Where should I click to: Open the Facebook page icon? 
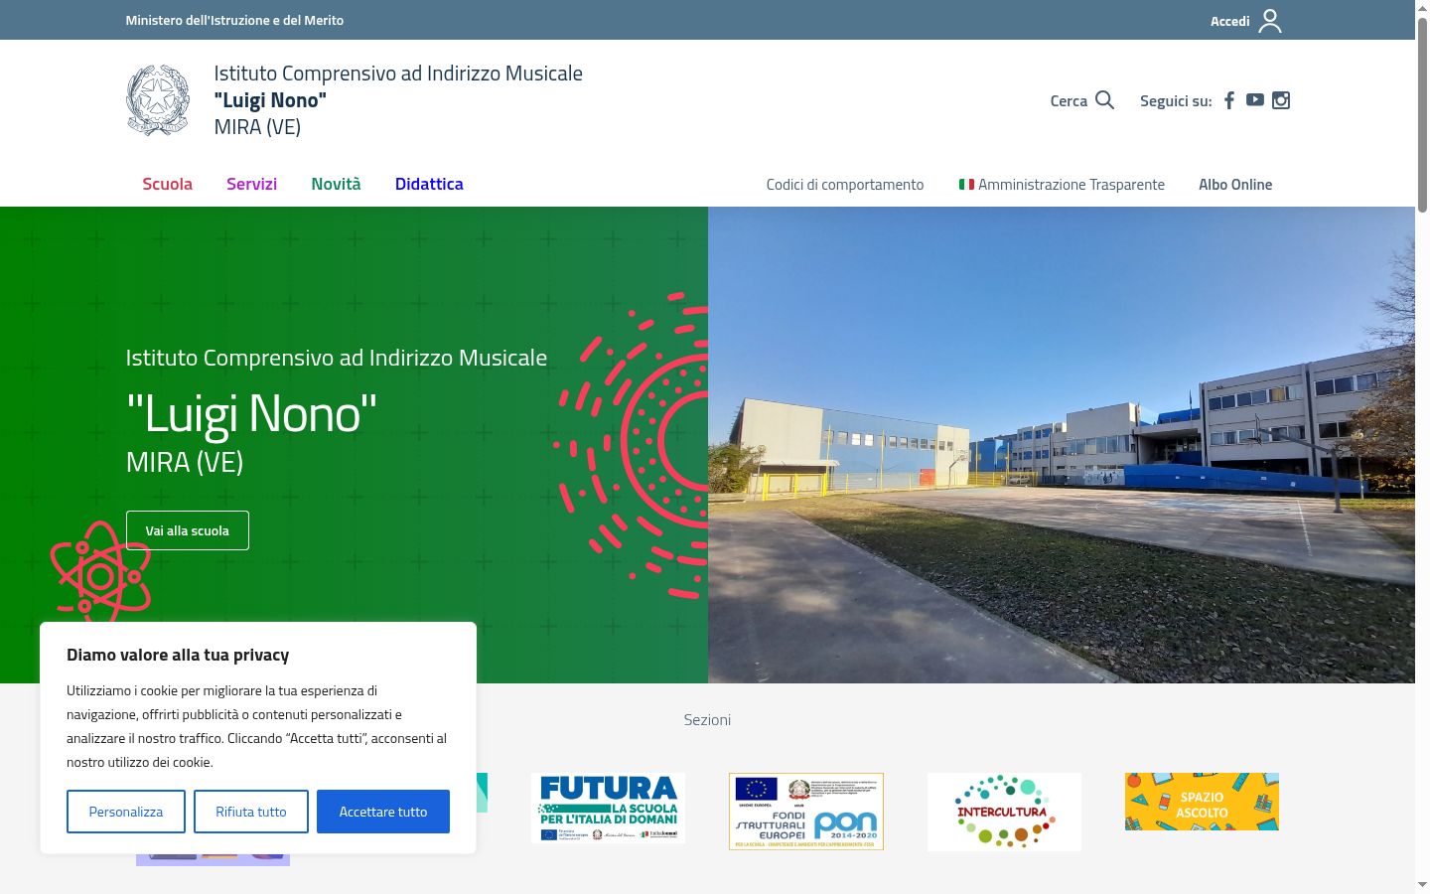point(1229,100)
